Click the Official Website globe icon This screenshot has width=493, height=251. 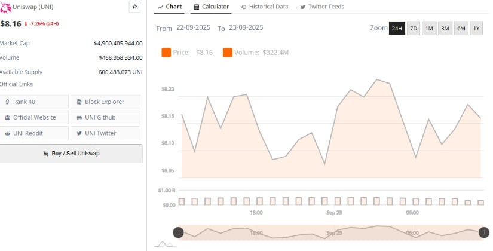pos(8,118)
